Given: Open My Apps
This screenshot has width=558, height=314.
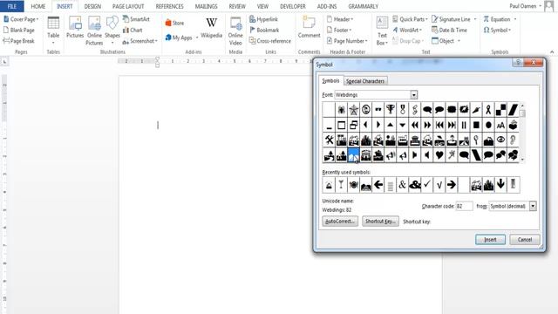Looking at the screenshot, I should click(181, 38).
